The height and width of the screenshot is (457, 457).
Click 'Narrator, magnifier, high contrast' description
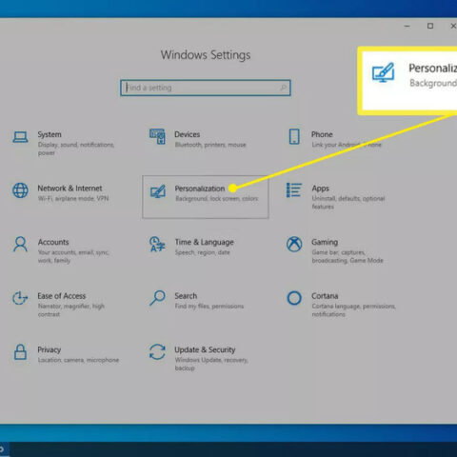pos(71,310)
